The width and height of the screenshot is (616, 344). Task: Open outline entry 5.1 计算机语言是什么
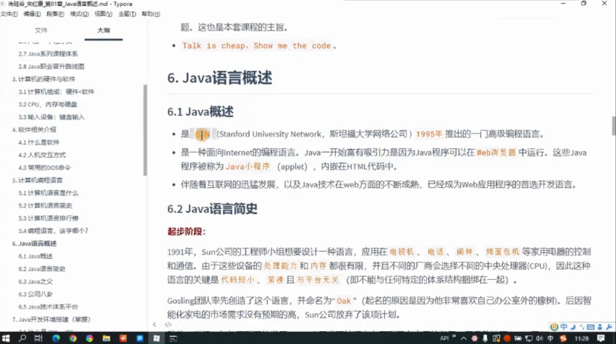coord(48,193)
